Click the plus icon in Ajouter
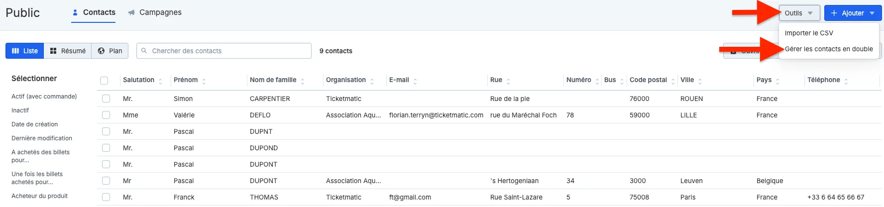 coord(834,13)
